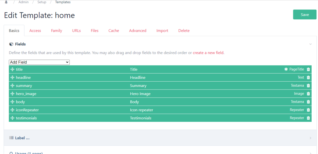Click trash icon on hero_image row
The width and height of the screenshot is (318, 154).
[308, 94]
